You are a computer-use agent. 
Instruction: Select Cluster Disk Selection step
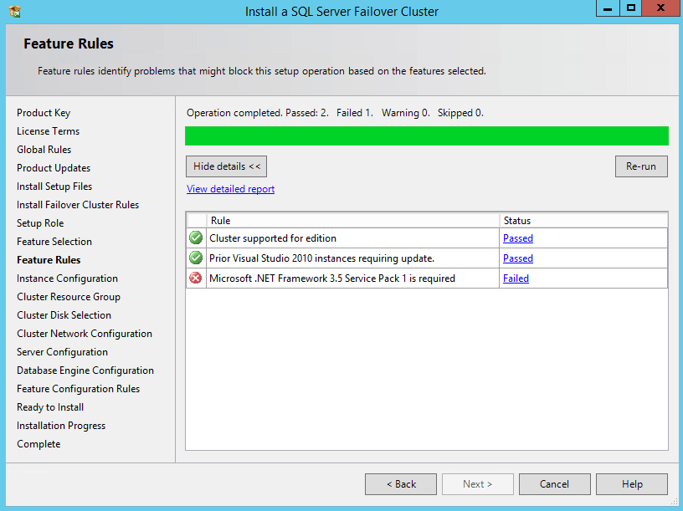pos(65,314)
